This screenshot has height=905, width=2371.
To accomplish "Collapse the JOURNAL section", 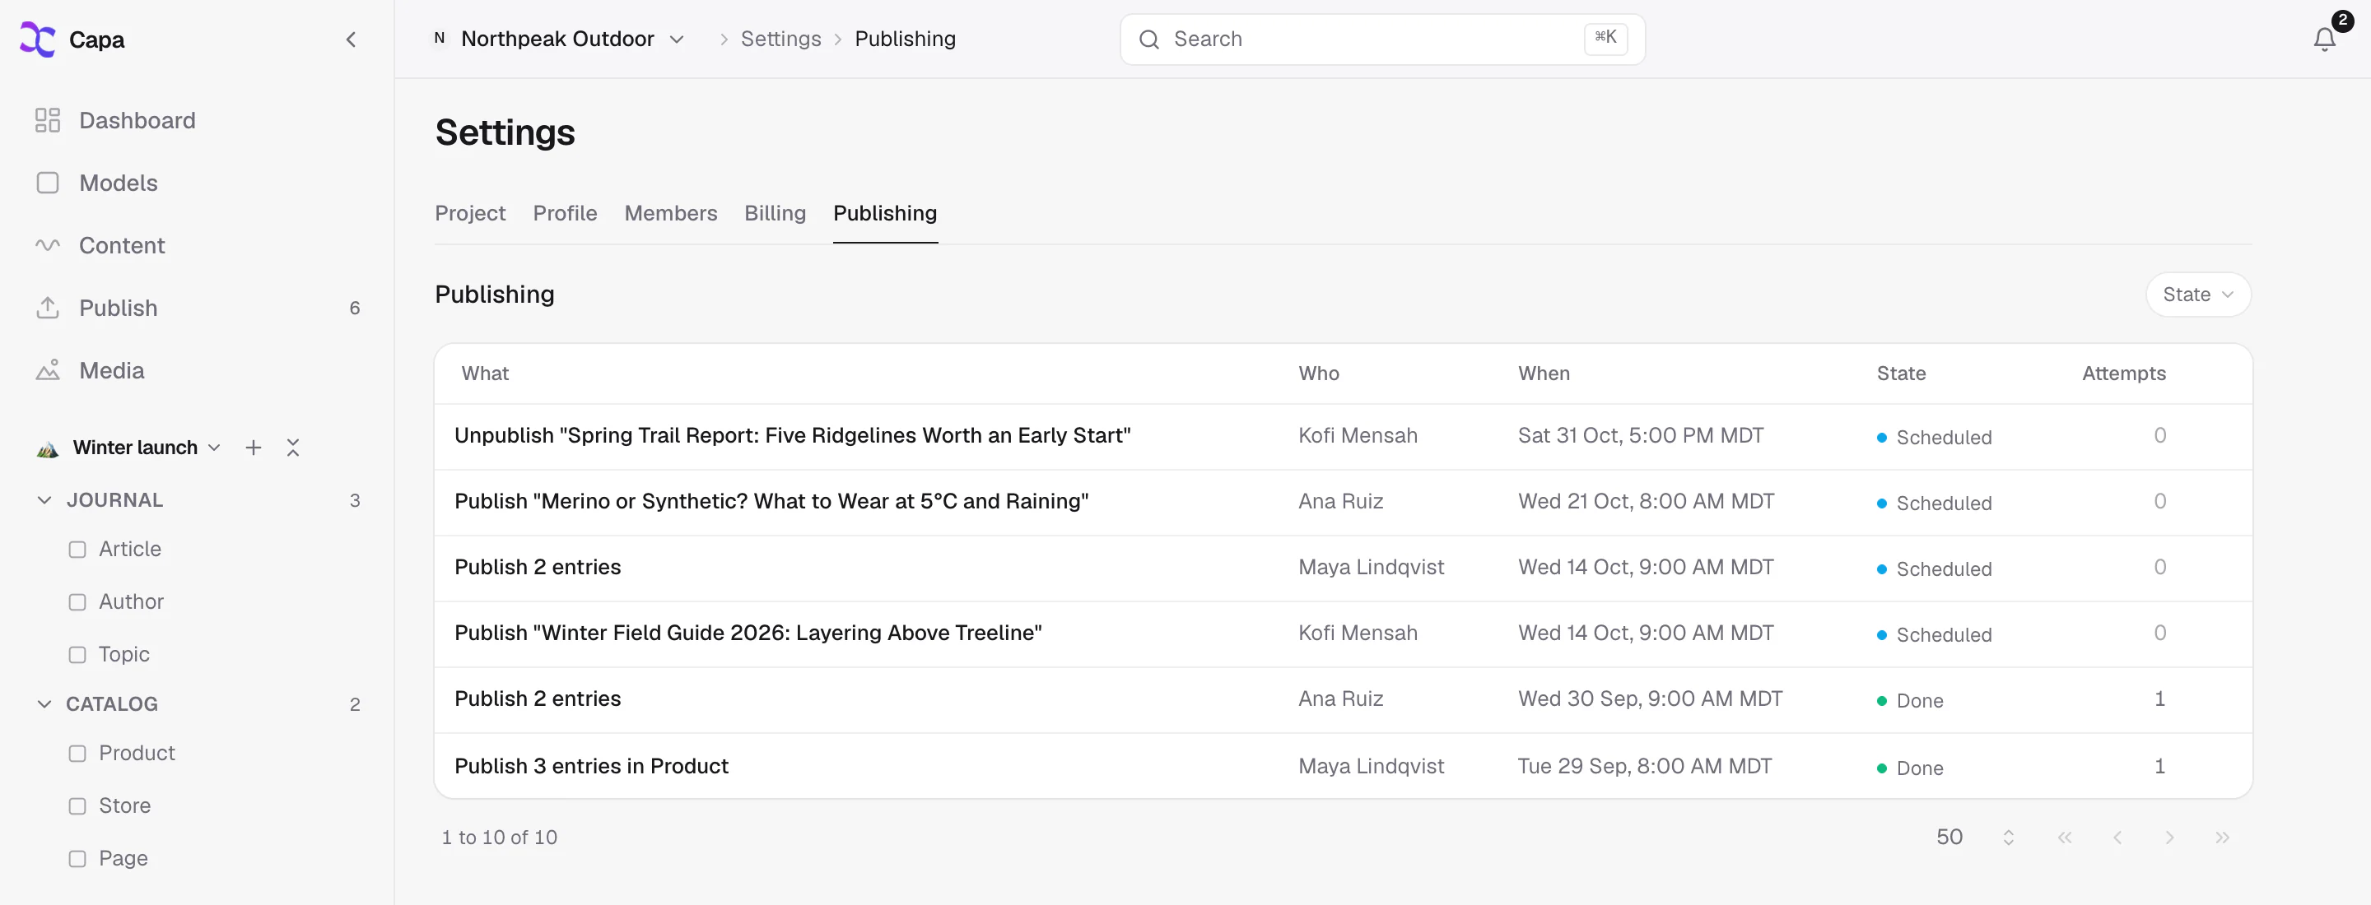I will [x=44, y=500].
